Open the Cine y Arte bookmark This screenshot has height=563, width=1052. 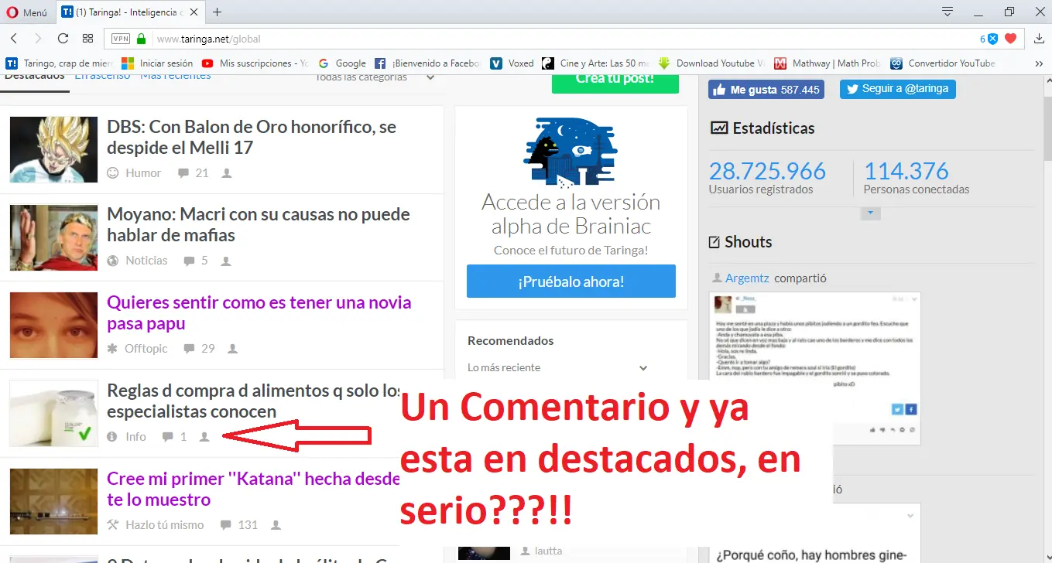[595, 63]
